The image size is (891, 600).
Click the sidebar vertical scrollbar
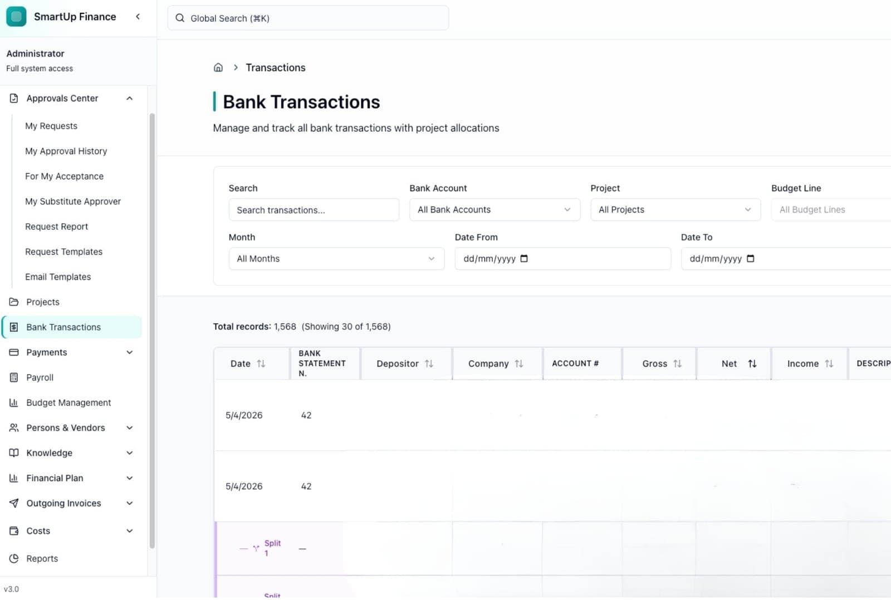[x=152, y=331]
